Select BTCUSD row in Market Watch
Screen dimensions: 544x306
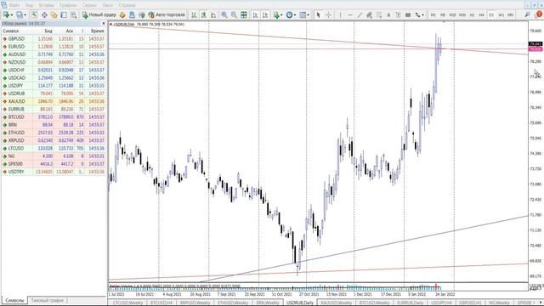(54, 117)
